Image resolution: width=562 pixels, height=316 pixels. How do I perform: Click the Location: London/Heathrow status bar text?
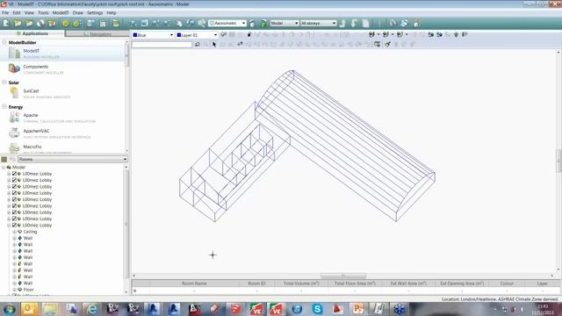pyautogui.click(x=500, y=299)
